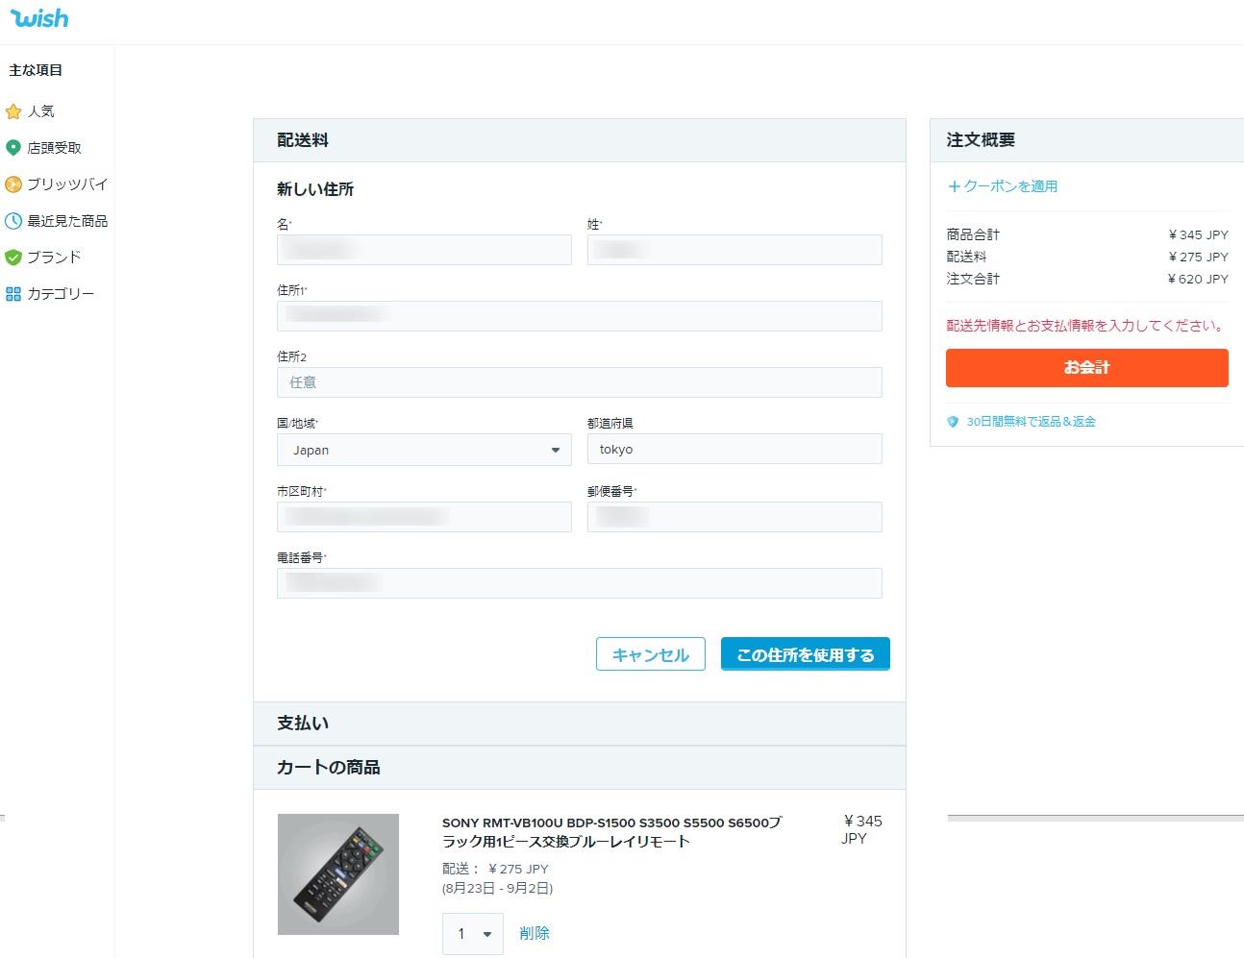Click the クーポンを適用 link
The image size is (1244, 958).
[x=1003, y=186]
